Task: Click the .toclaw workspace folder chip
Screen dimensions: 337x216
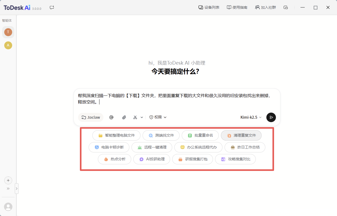Action: coord(91,117)
